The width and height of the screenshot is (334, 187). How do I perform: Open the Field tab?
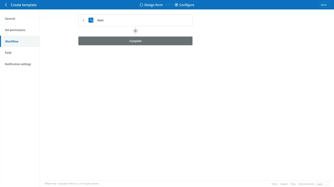[20, 53]
